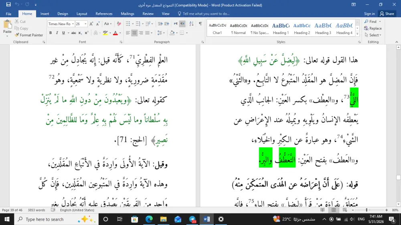Toggle right-to-left text direction
Viewport: 401px width, 225px height.
click(182, 24)
